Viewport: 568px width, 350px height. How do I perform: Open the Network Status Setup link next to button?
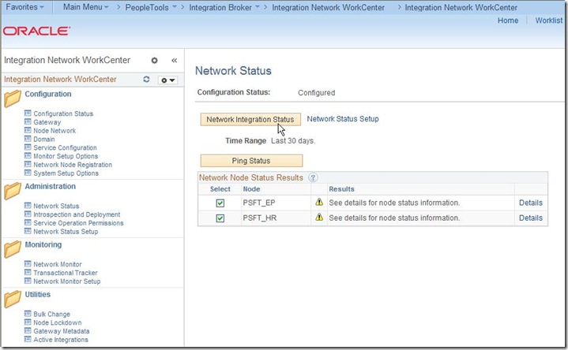point(343,119)
